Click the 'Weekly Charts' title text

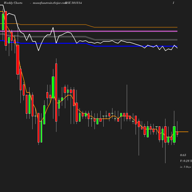point(13,3)
